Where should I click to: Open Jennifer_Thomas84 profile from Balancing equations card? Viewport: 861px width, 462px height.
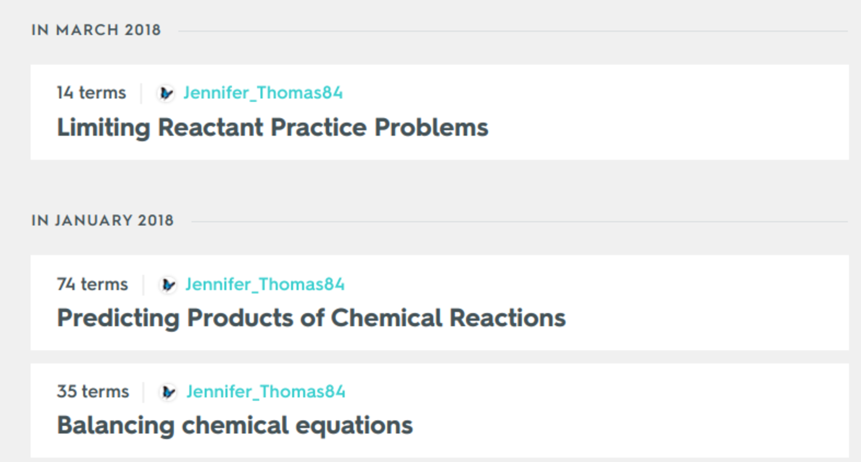(266, 392)
